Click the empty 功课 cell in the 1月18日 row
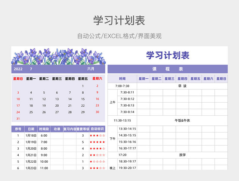 pos(57,135)
